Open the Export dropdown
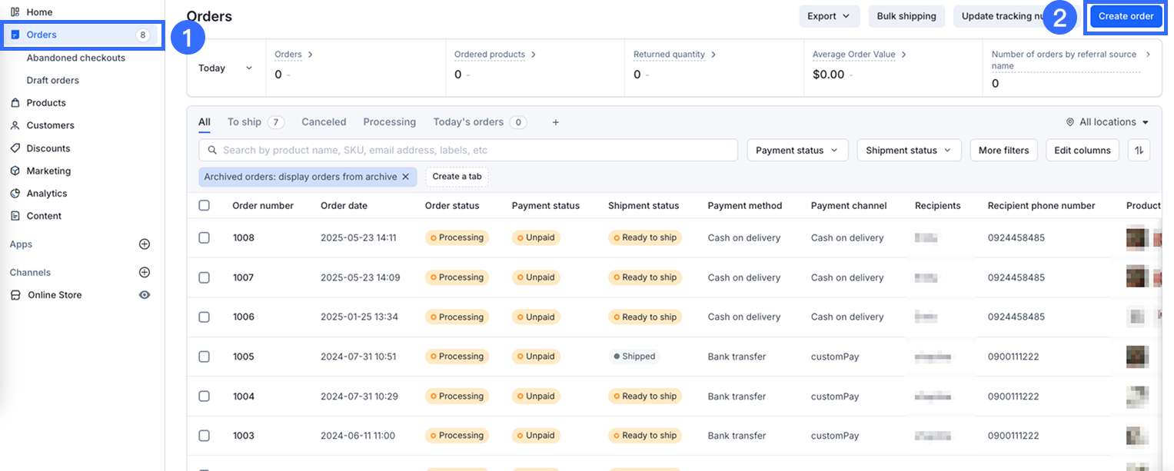 tap(829, 16)
